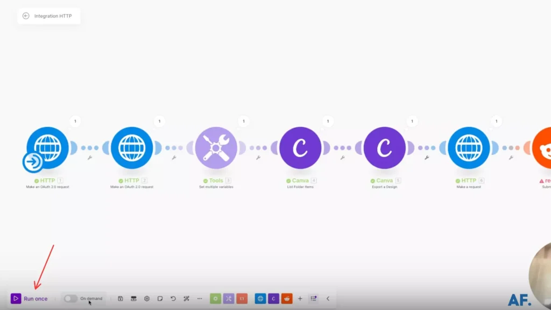Open output bubble above Canva 5 module
The image size is (551, 310).
point(412,121)
